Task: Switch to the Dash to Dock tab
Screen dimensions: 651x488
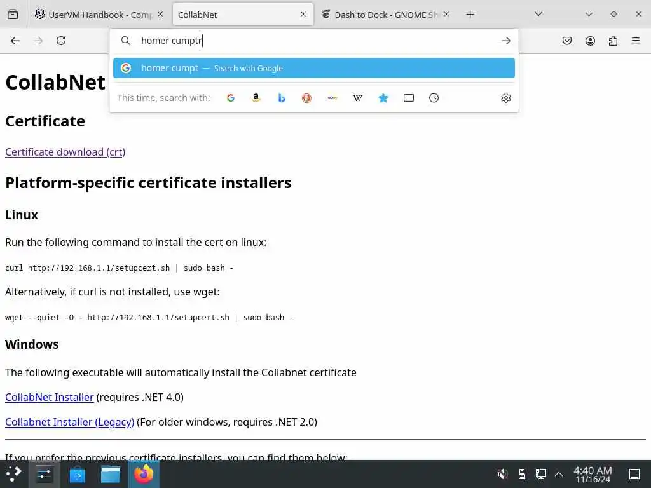Action: tap(386, 15)
